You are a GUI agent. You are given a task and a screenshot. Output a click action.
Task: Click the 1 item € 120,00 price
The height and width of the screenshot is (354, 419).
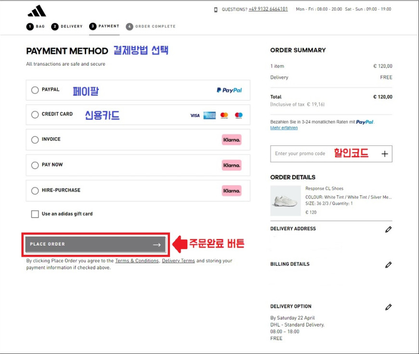tap(383, 66)
